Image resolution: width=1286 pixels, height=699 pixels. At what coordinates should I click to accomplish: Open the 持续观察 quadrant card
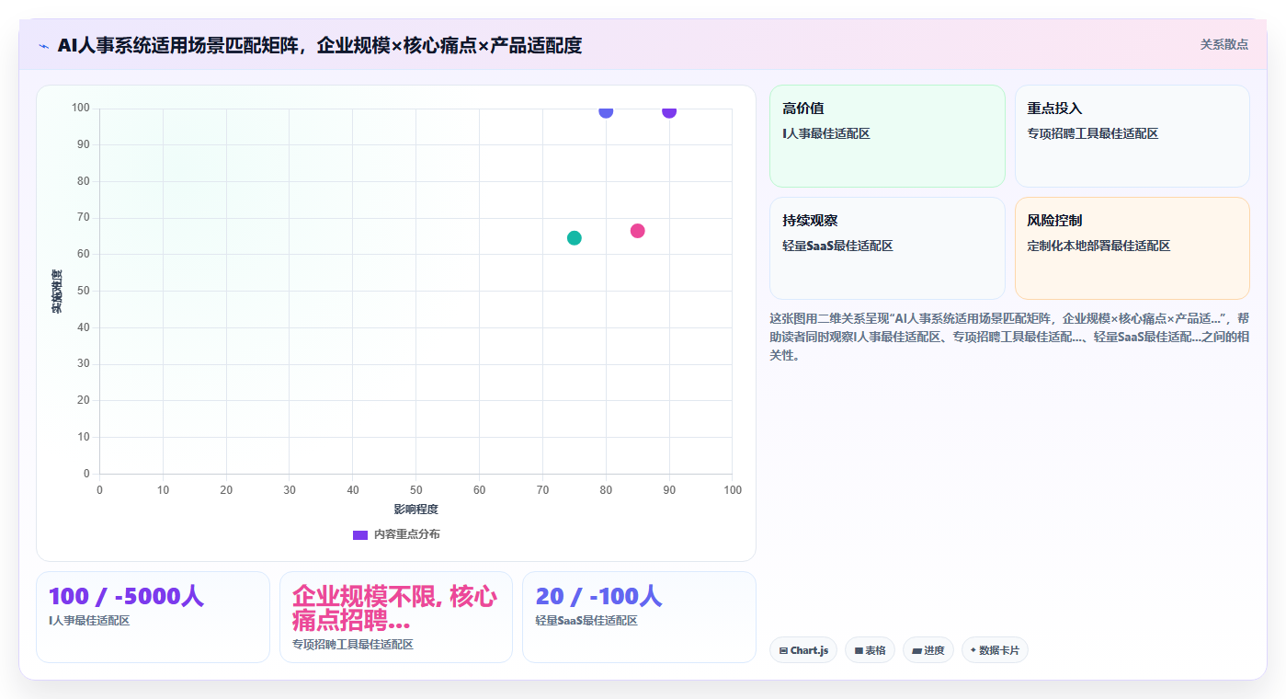[887, 248]
